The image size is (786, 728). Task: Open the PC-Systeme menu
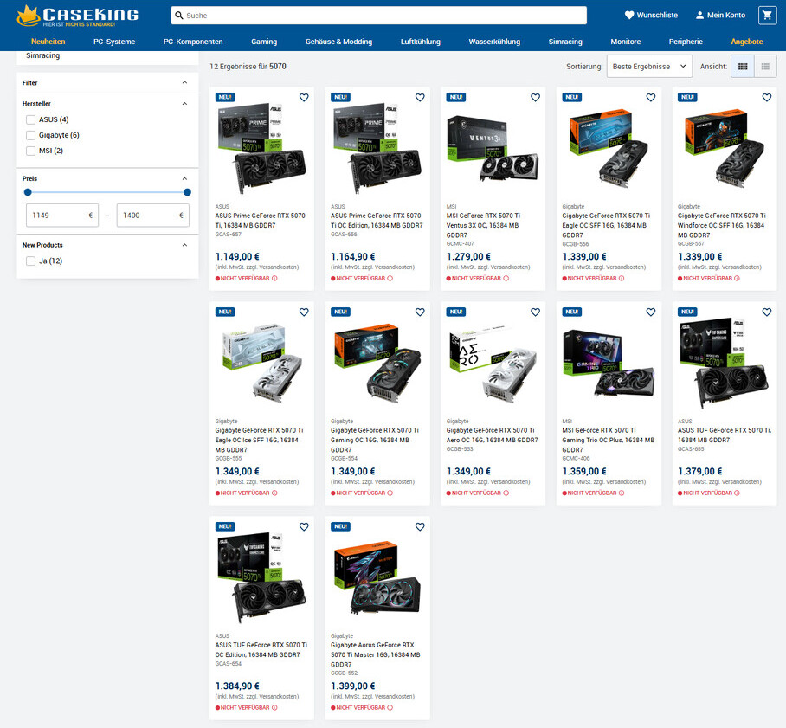114,42
